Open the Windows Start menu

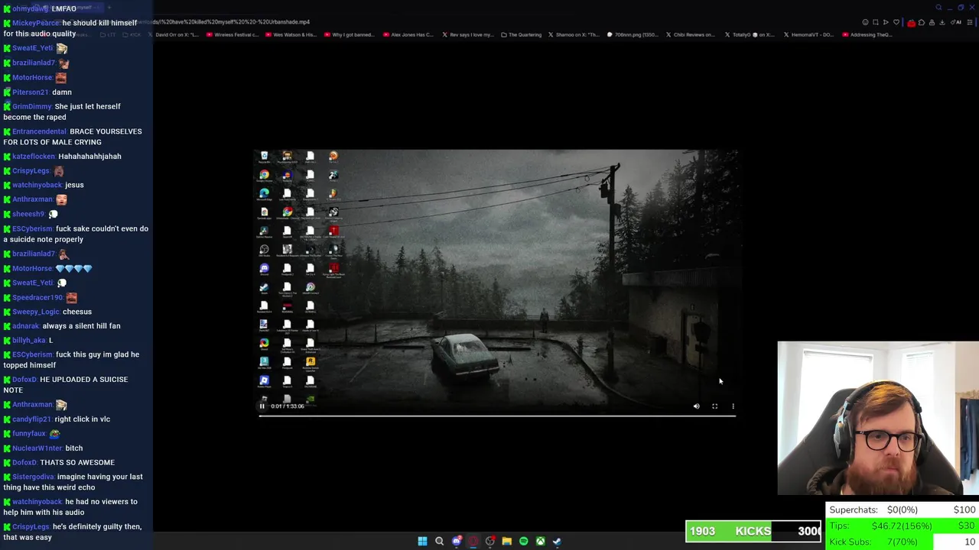pos(422,541)
